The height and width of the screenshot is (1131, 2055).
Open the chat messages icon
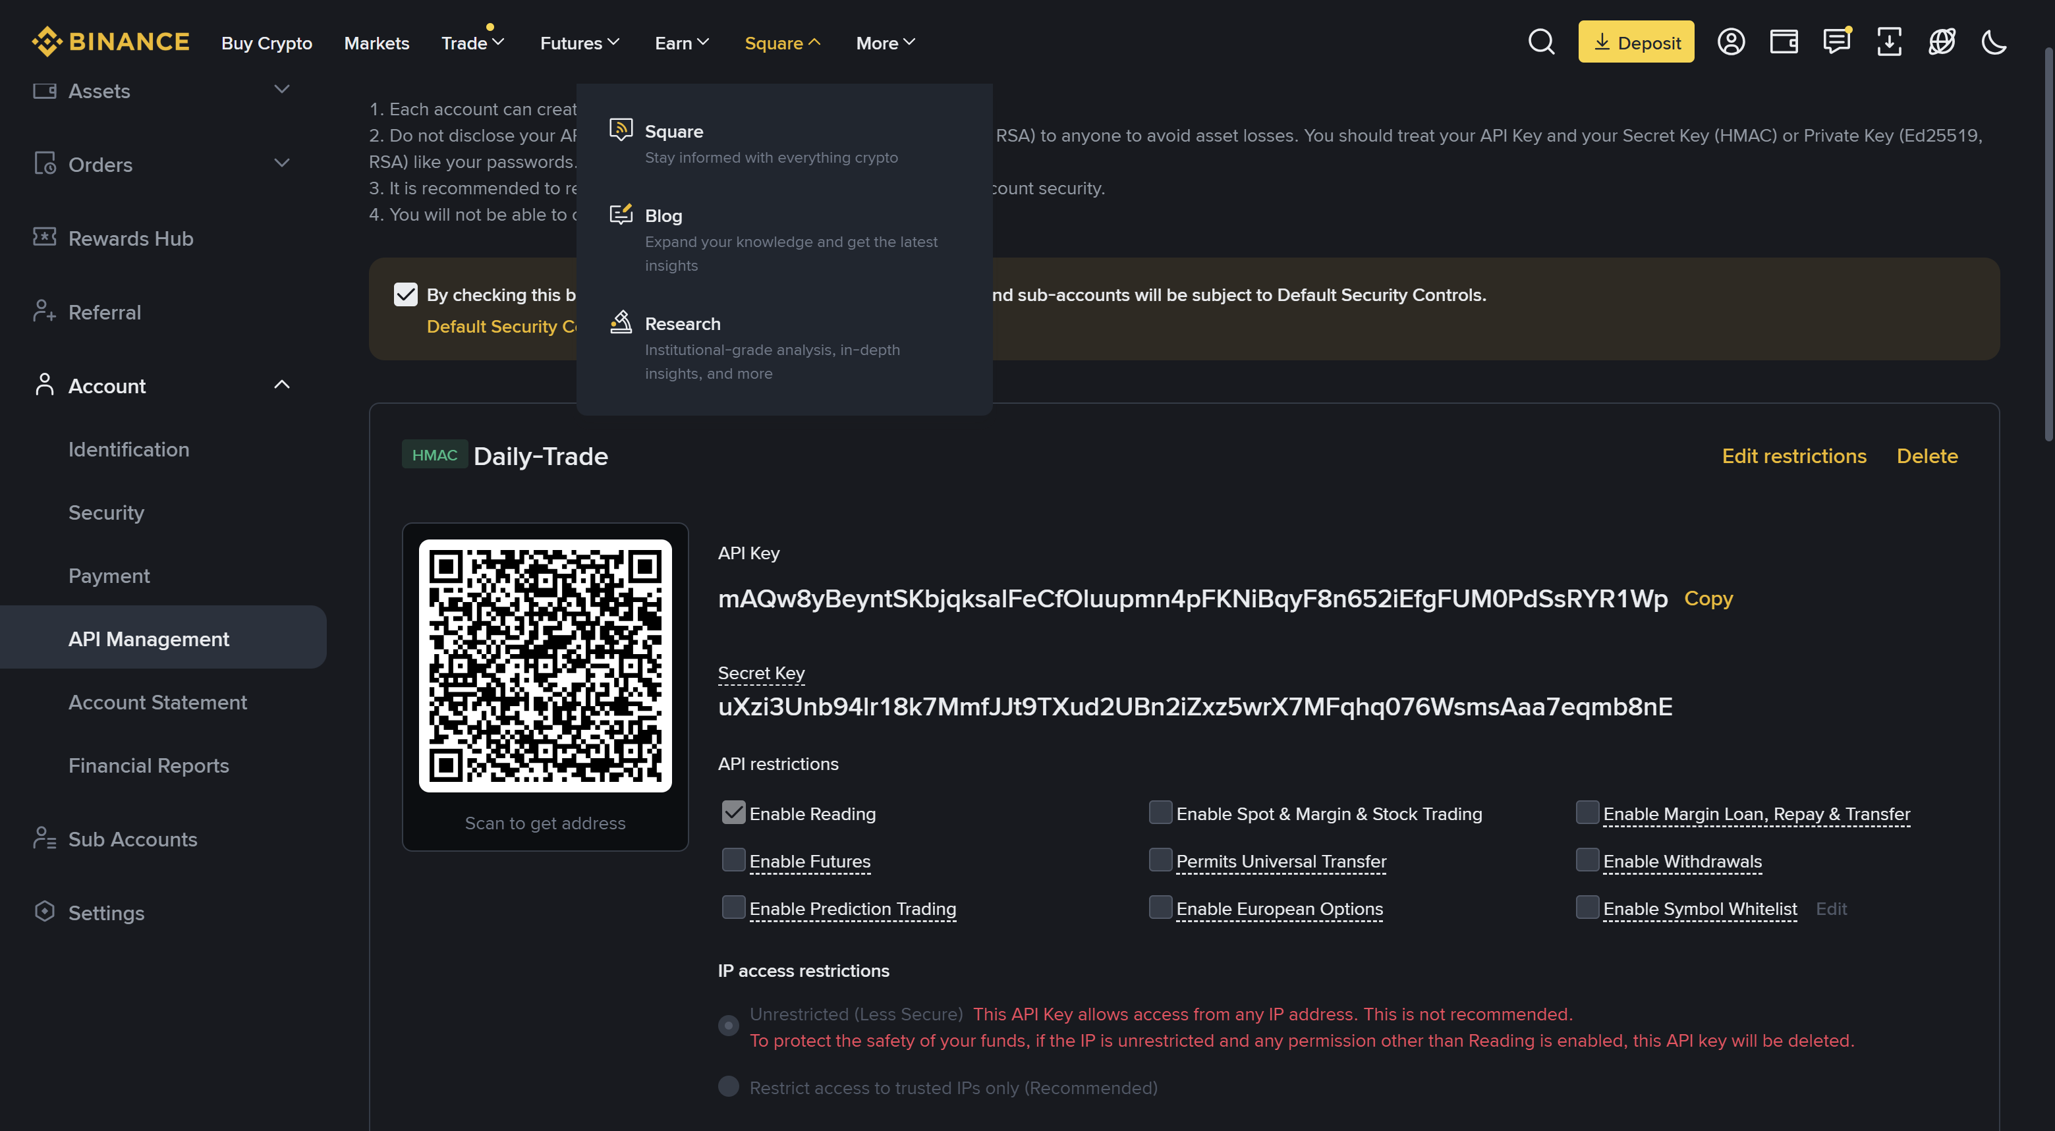(1836, 41)
